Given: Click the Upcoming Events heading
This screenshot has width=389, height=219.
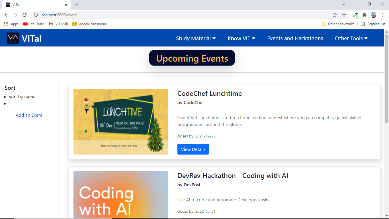Looking at the screenshot, I should coord(192,58).
